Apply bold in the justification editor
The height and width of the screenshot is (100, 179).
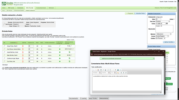coord(101,70)
